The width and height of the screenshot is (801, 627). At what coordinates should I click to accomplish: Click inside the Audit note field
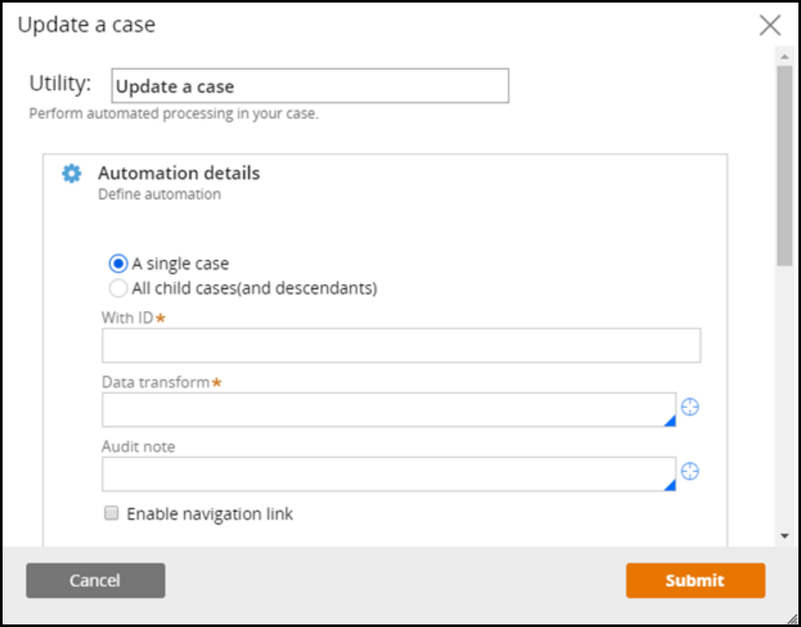point(387,474)
